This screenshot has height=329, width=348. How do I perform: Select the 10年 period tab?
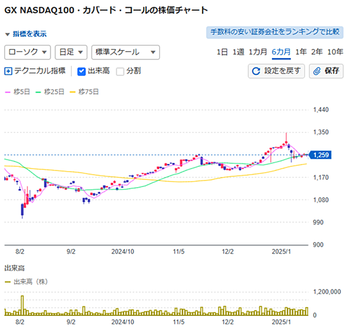pyautogui.click(x=335, y=52)
